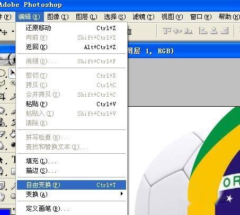This screenshot has width=240, height=215.
Task: Click the greyed 向前(W) entry
Action: click(x=72, y=38)
